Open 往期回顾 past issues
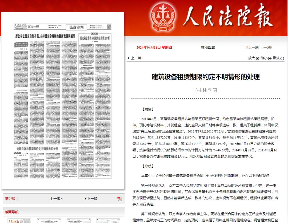The height and width of the screenshot is (223, 288). point(208,48)
